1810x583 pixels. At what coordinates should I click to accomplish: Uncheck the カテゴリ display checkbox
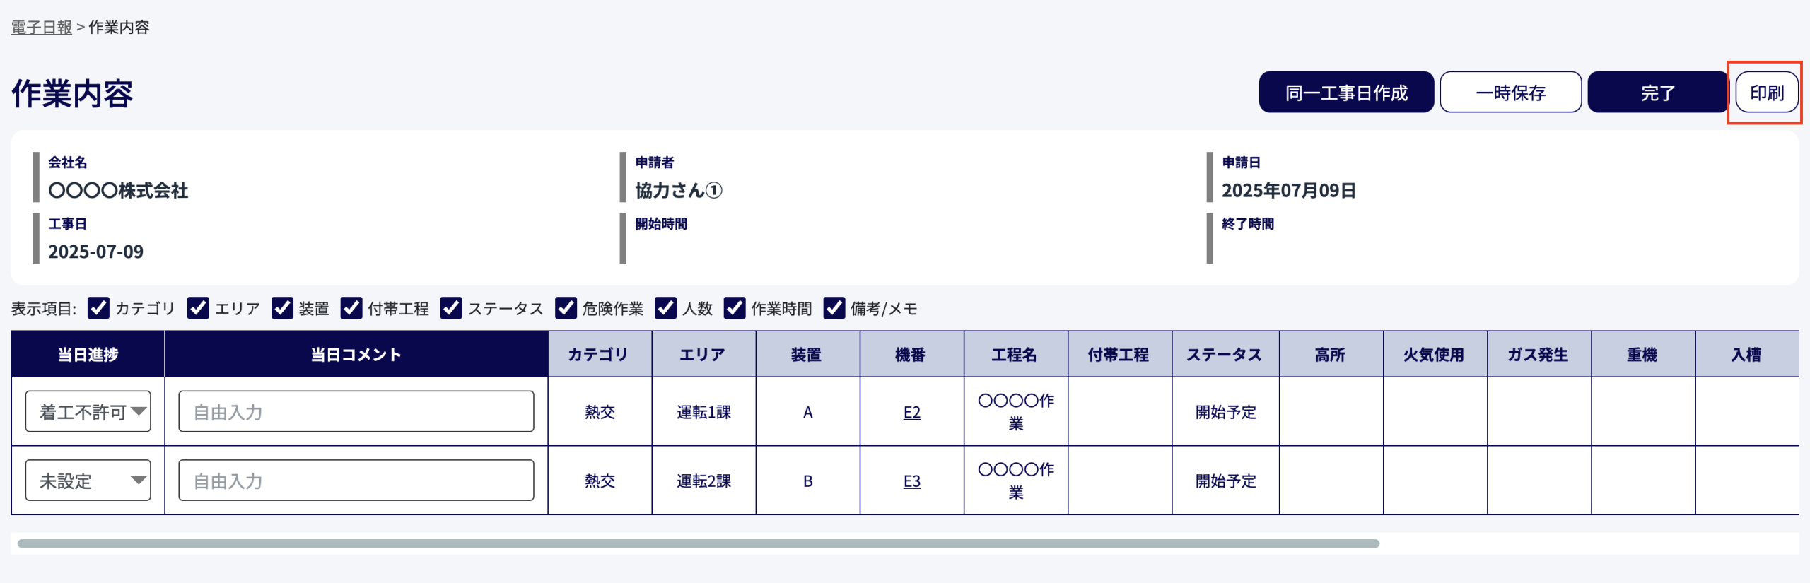(x=98, y=308)
